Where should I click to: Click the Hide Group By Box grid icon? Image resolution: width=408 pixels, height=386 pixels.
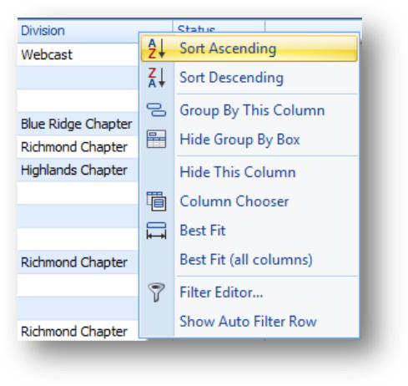pos(156,139)
